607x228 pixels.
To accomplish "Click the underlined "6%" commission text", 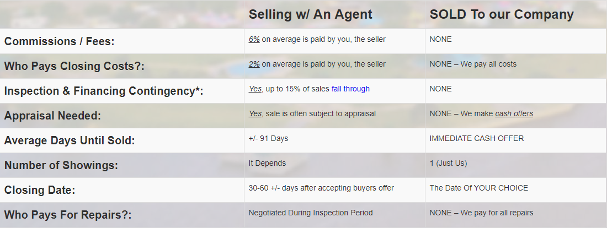I will coord(254,39).
